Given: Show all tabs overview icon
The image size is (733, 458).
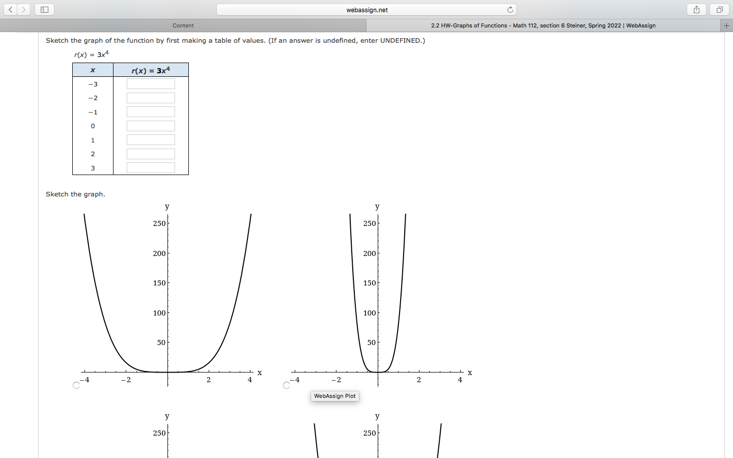Looking at the screenshot, I should 719,10.
